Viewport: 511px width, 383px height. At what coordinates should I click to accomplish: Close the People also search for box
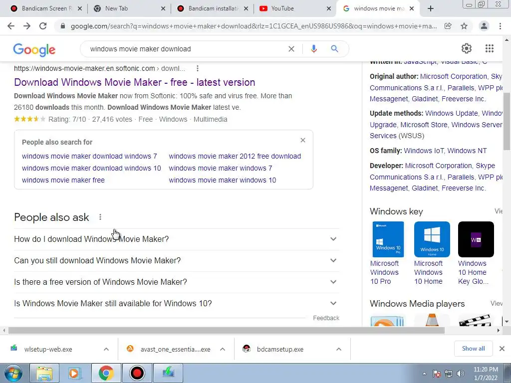303,140
